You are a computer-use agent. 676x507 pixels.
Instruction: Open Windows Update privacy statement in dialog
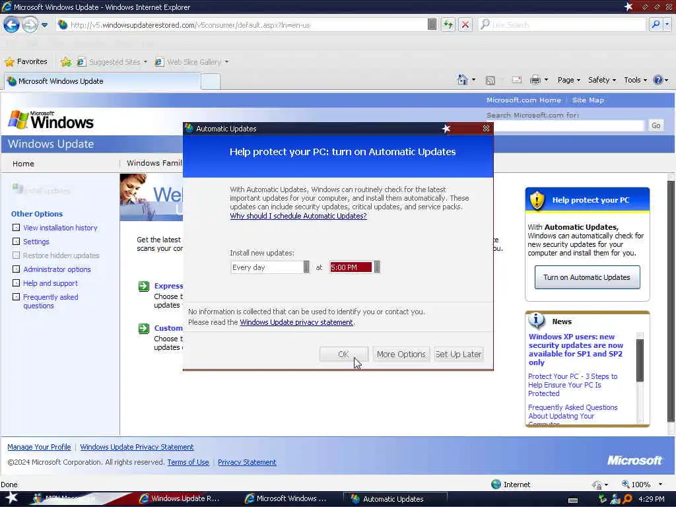tap(296, 322)
